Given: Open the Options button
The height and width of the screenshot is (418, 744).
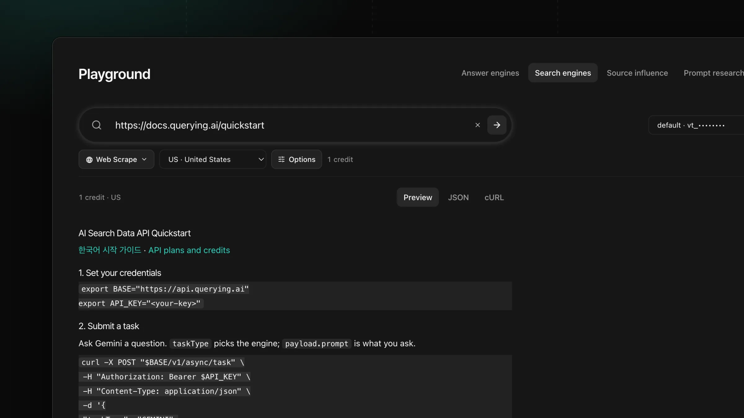Looking at the screenshot, I should [x=296, y=159].
